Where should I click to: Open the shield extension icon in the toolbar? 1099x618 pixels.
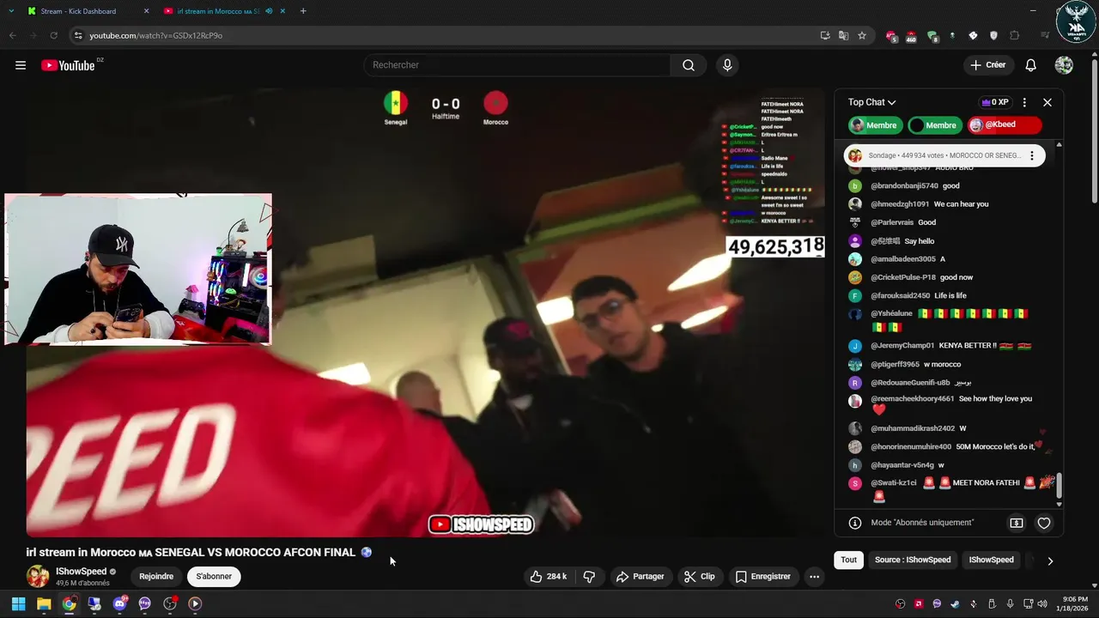(994, 35)
